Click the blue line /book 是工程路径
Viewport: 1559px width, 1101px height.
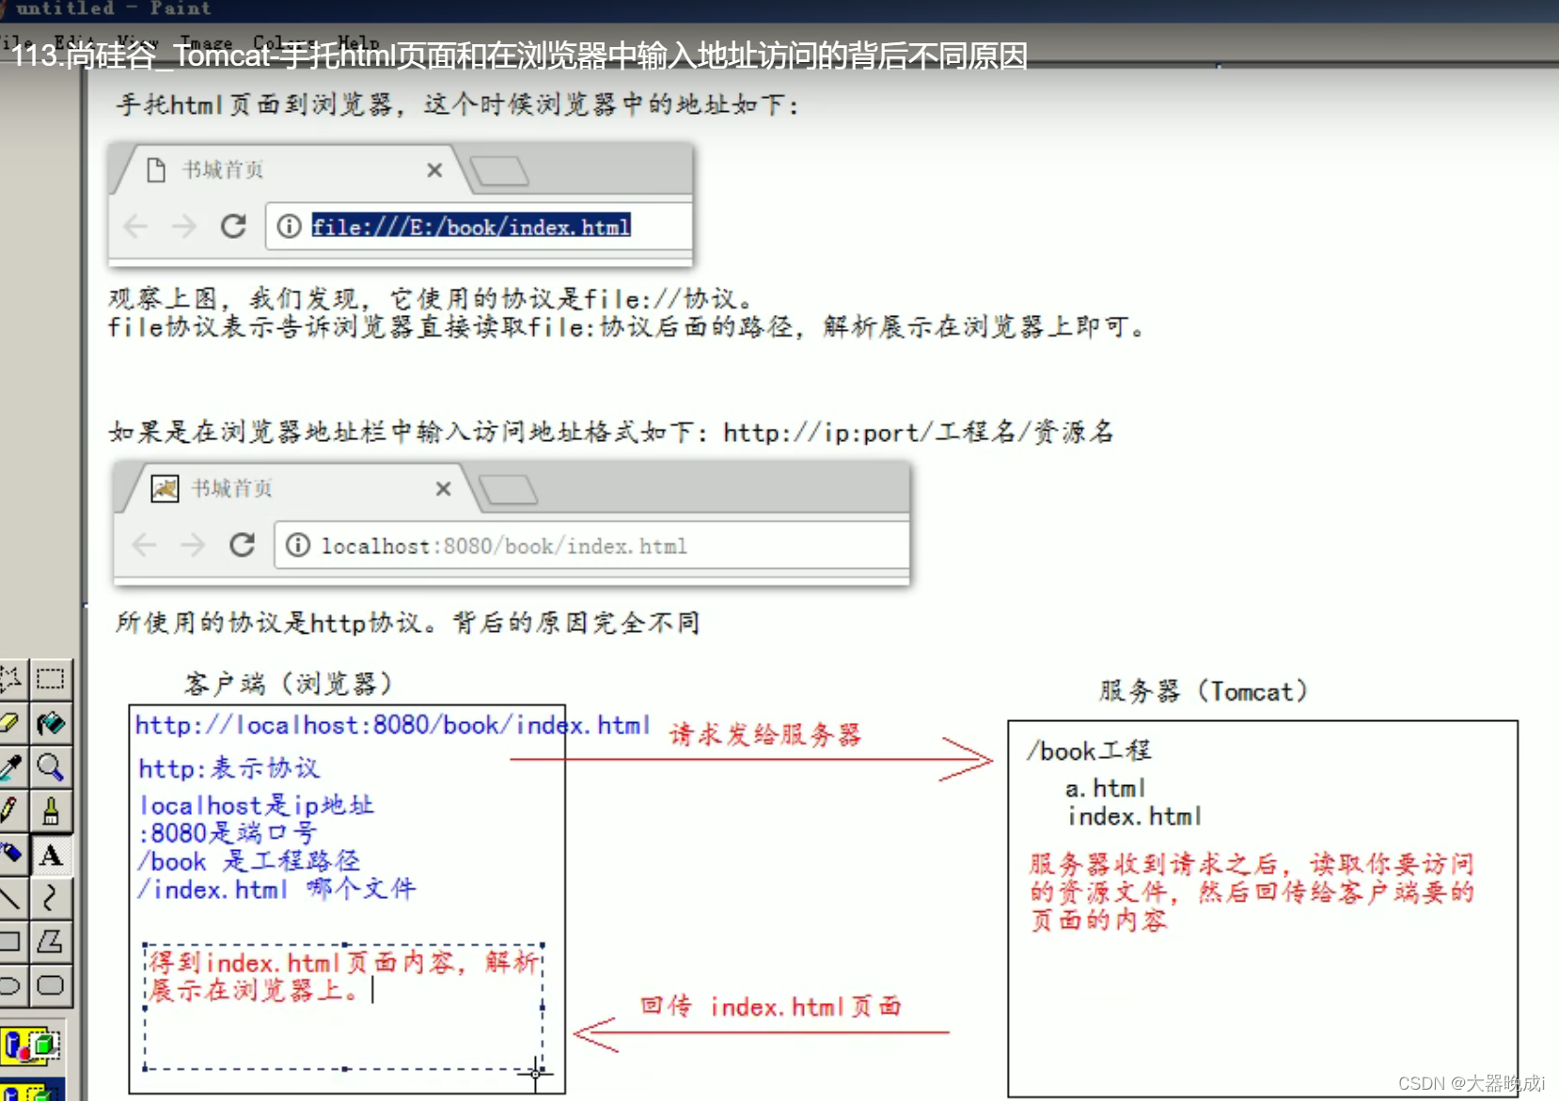pos(249,861)
